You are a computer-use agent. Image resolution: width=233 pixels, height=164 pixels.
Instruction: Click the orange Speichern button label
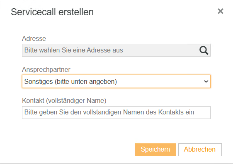click(155, 150)
